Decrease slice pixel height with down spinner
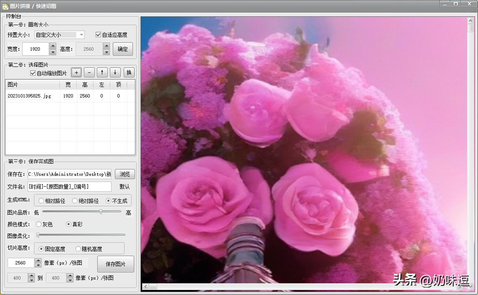Screen dimensions: 478x295 click(38, 265)
